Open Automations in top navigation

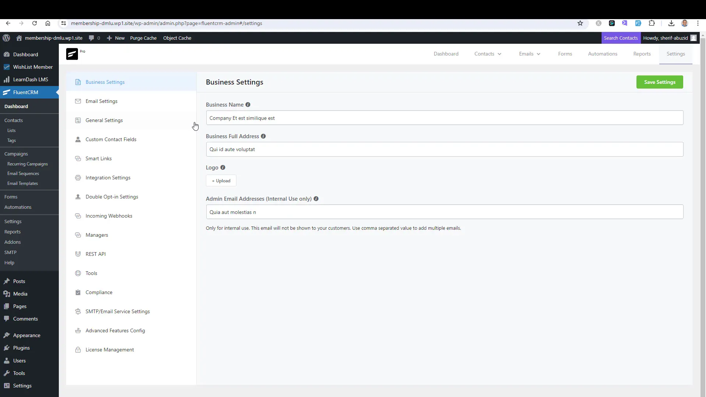pyautogui.click(x=603, y=54)
